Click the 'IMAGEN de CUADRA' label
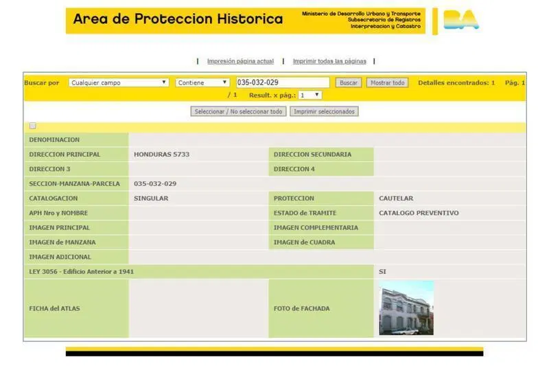Viewport: 549px width, 366px height. pos(304,242)
